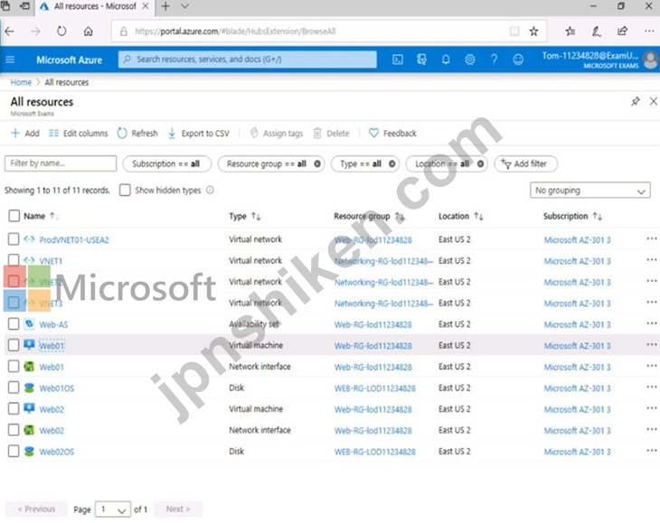Open more actions for ProdVNET01-USEA2 row
This screenshot has height=523, width=660.
(x=652, y=238)
